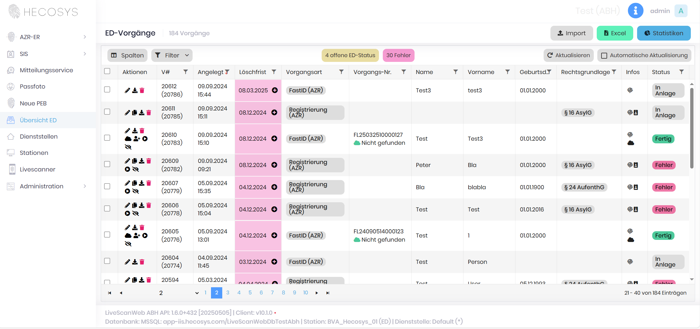
Task: Click the table's vertical scrollbar
Action: coord(692,127)
